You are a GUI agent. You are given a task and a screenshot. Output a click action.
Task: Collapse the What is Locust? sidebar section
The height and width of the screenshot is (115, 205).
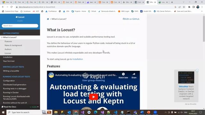point(2,37)
